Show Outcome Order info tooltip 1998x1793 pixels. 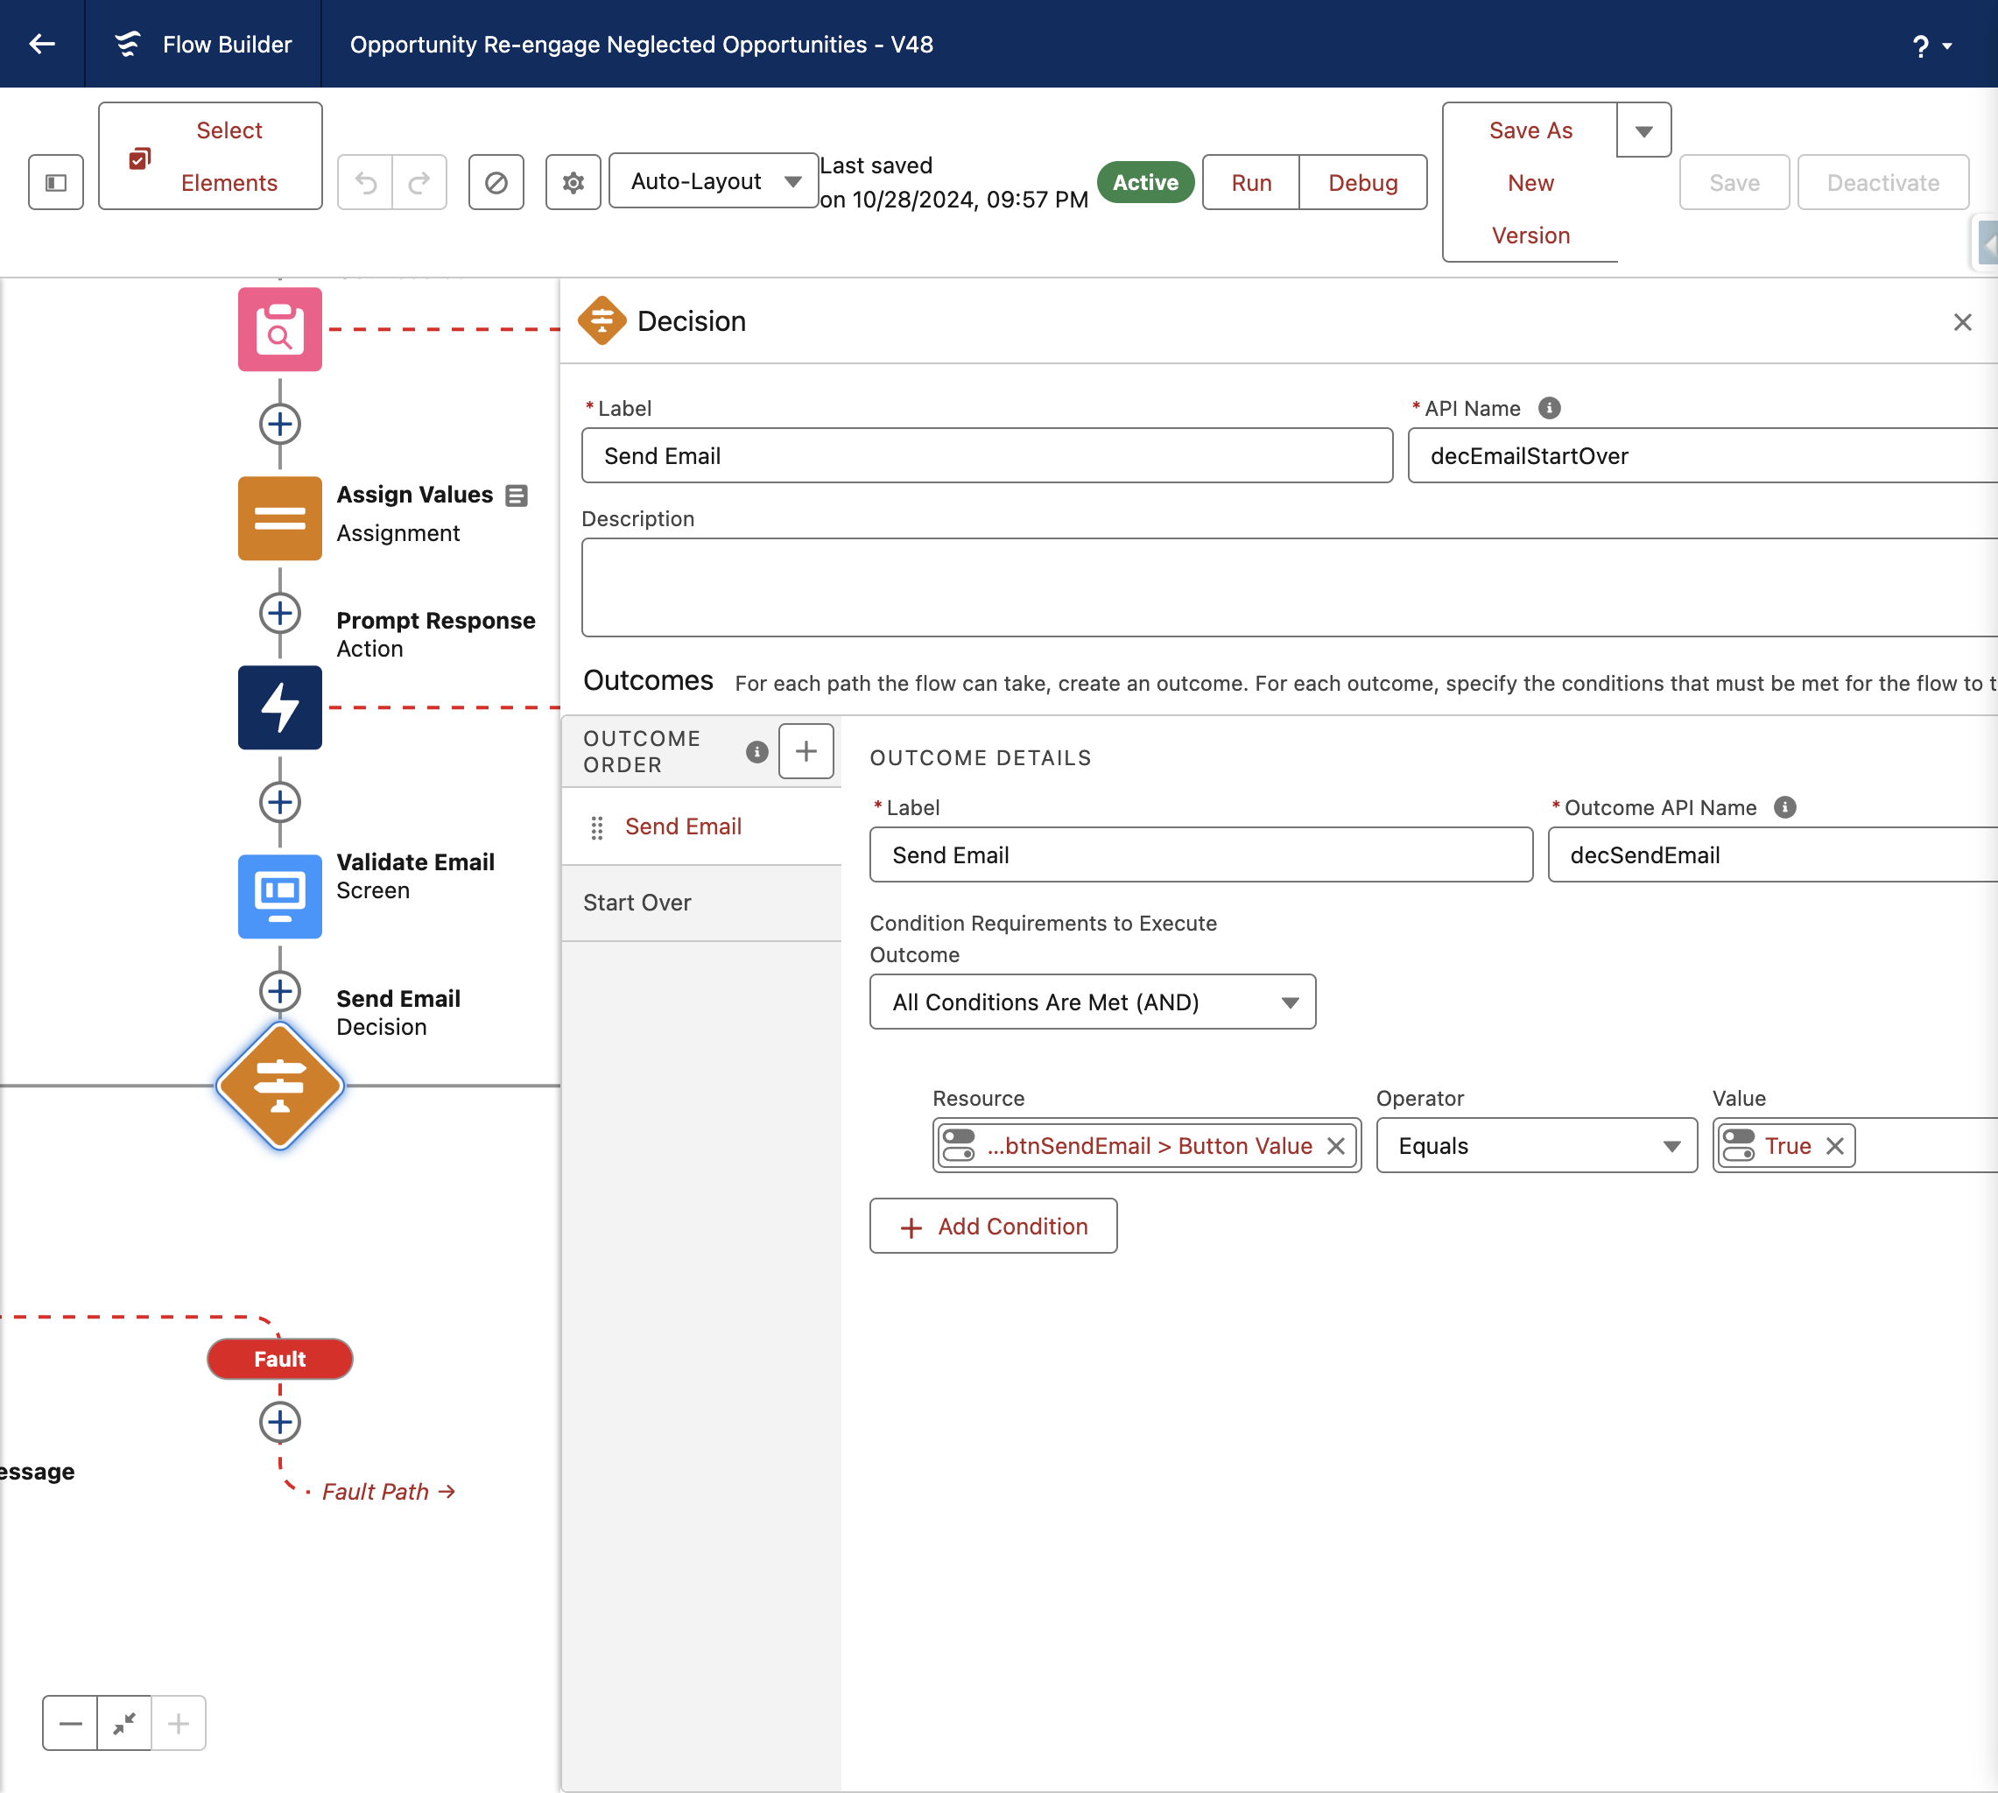pos(756,752)
